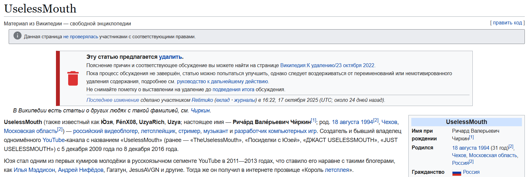529x177 pixels.
Task: Open Retimuko's 'вклад' contributions link
Action: tap(223, 100)
